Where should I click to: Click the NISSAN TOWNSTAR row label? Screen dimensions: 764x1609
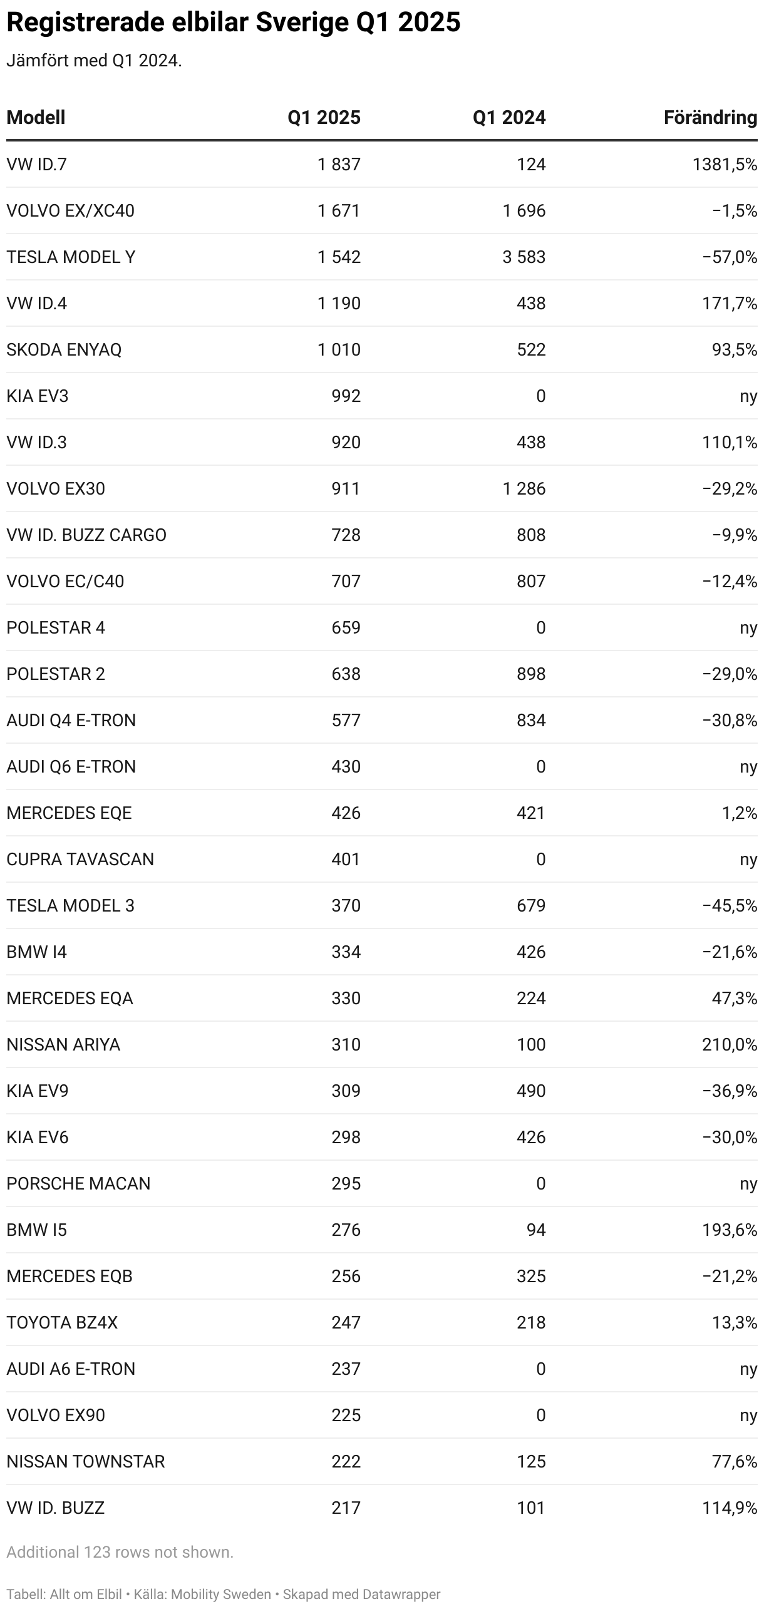tap(85, 1462)
